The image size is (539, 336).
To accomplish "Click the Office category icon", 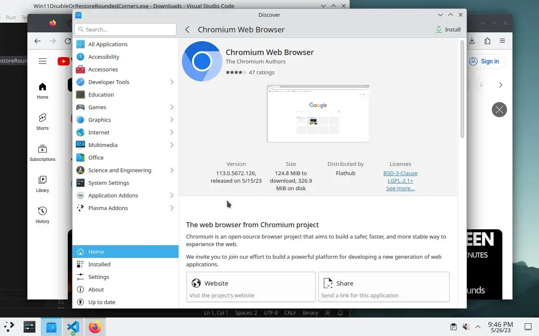I will [x=80, y=157].
